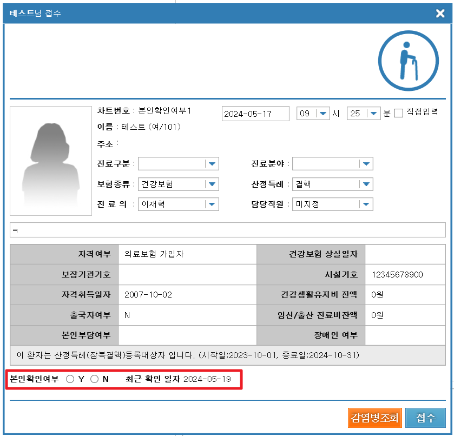The height and width of the screenshot is (436, 454).
Task: Expand the 진료분야 dropdown
Action: click(x=366, y=164)
